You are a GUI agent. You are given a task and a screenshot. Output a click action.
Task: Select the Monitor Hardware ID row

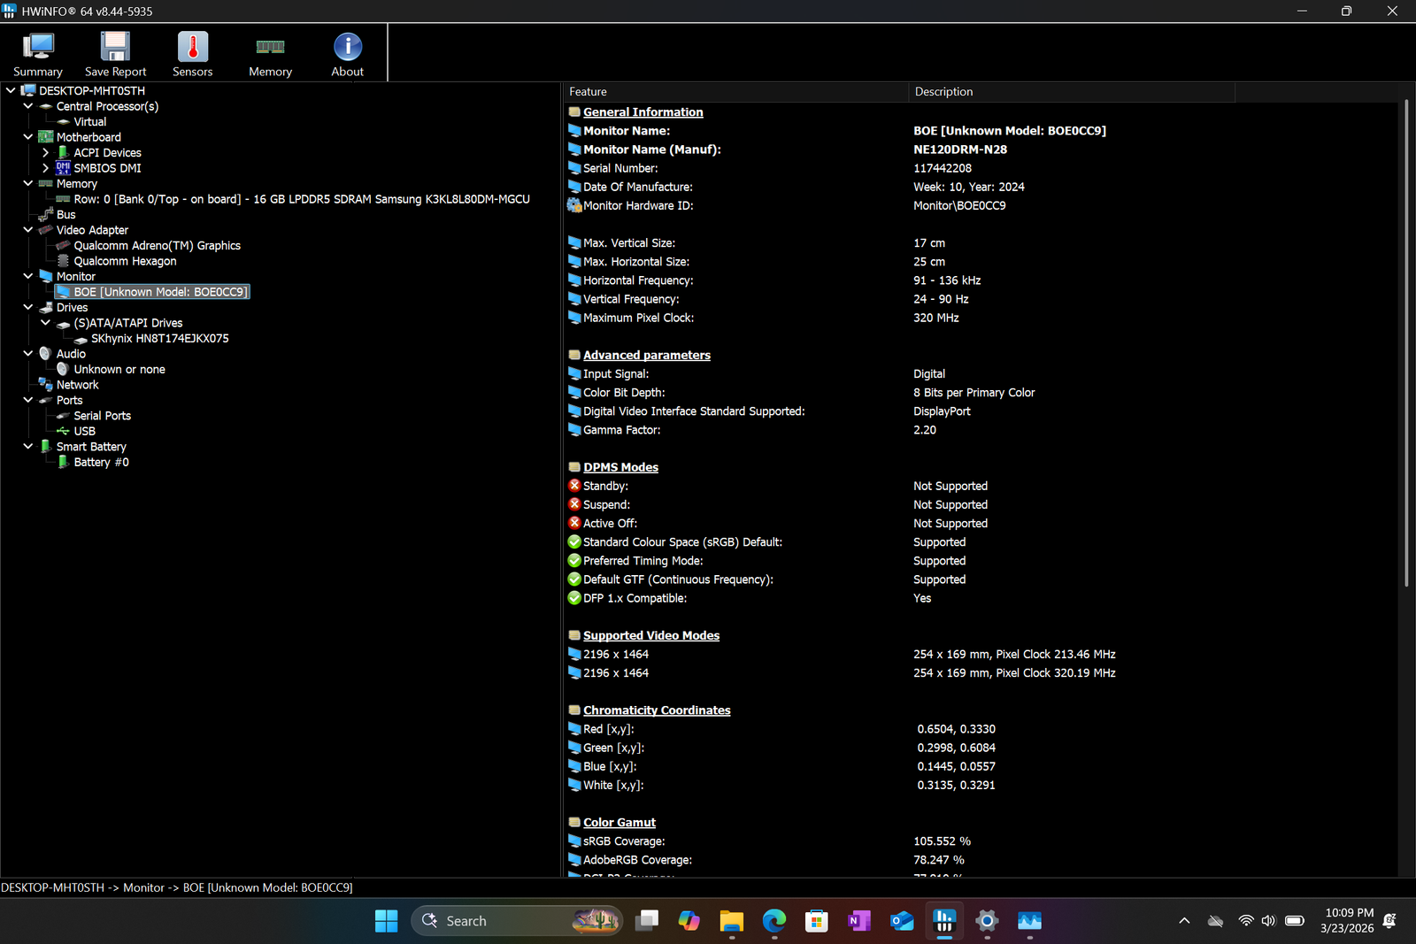tap(638, 206)
